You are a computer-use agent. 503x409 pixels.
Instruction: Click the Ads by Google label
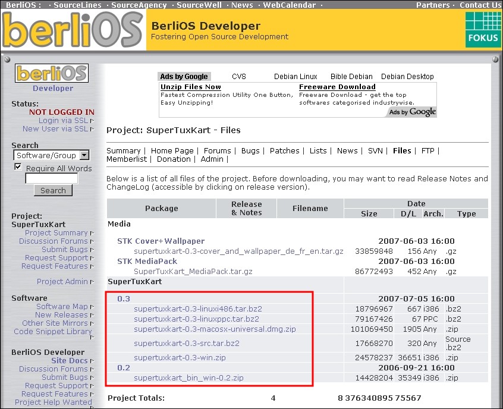(184, 77)
